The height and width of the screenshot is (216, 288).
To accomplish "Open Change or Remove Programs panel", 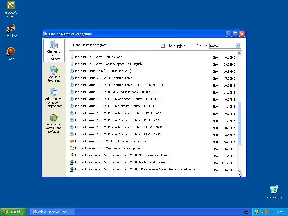I will (54, 51).
